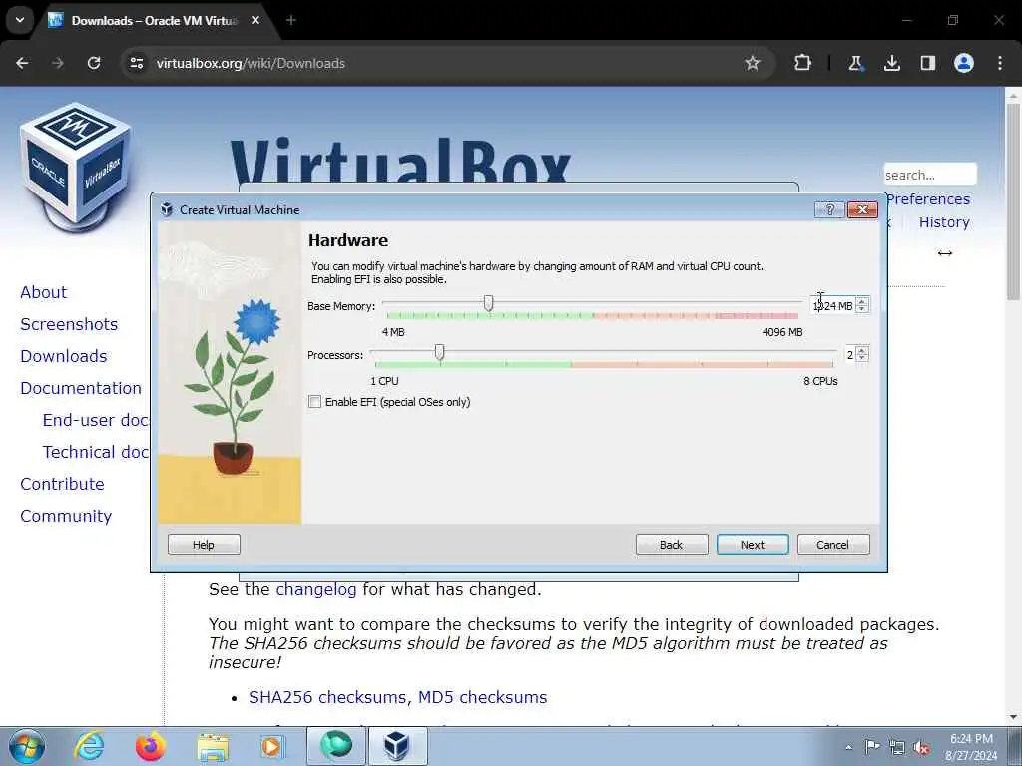Launch Internet Explorer from taskbar
The width and height of the screenshot is (1022, 766).
coord(89,746)
